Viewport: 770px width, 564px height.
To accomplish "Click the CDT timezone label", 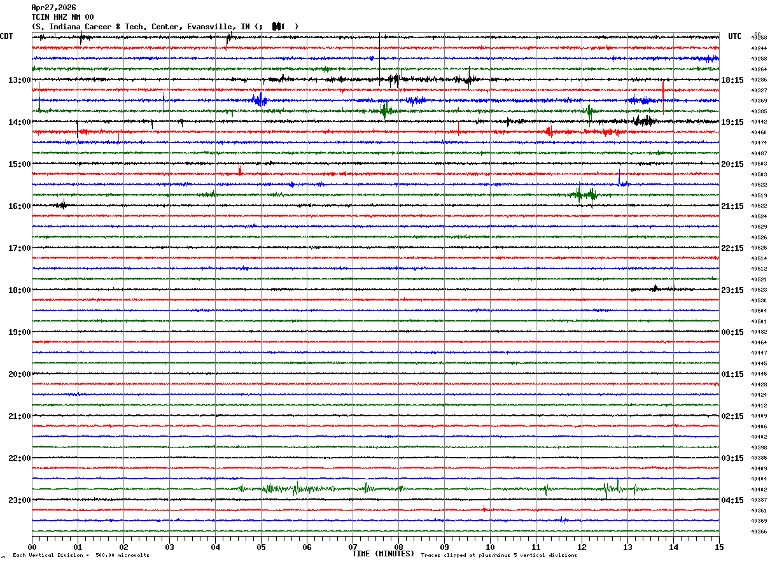I will click(x=7, y=36).
